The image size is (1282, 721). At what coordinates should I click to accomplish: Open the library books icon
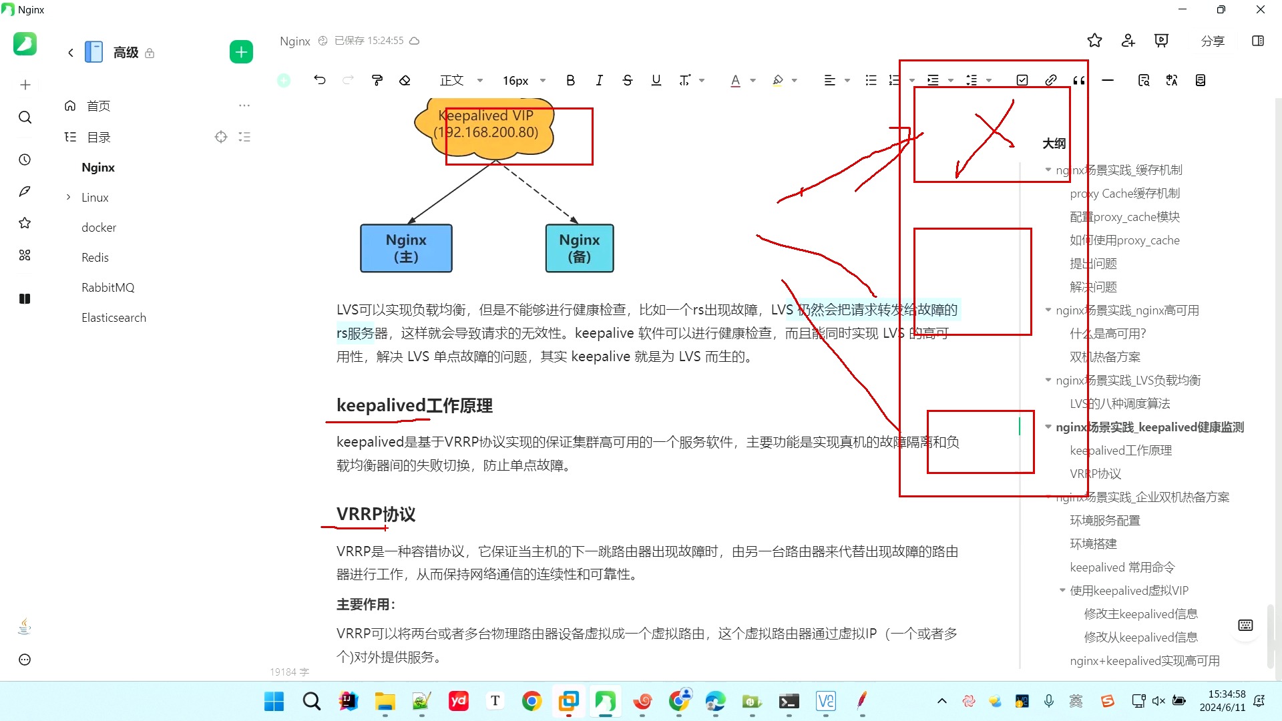(x=25, y=298)
